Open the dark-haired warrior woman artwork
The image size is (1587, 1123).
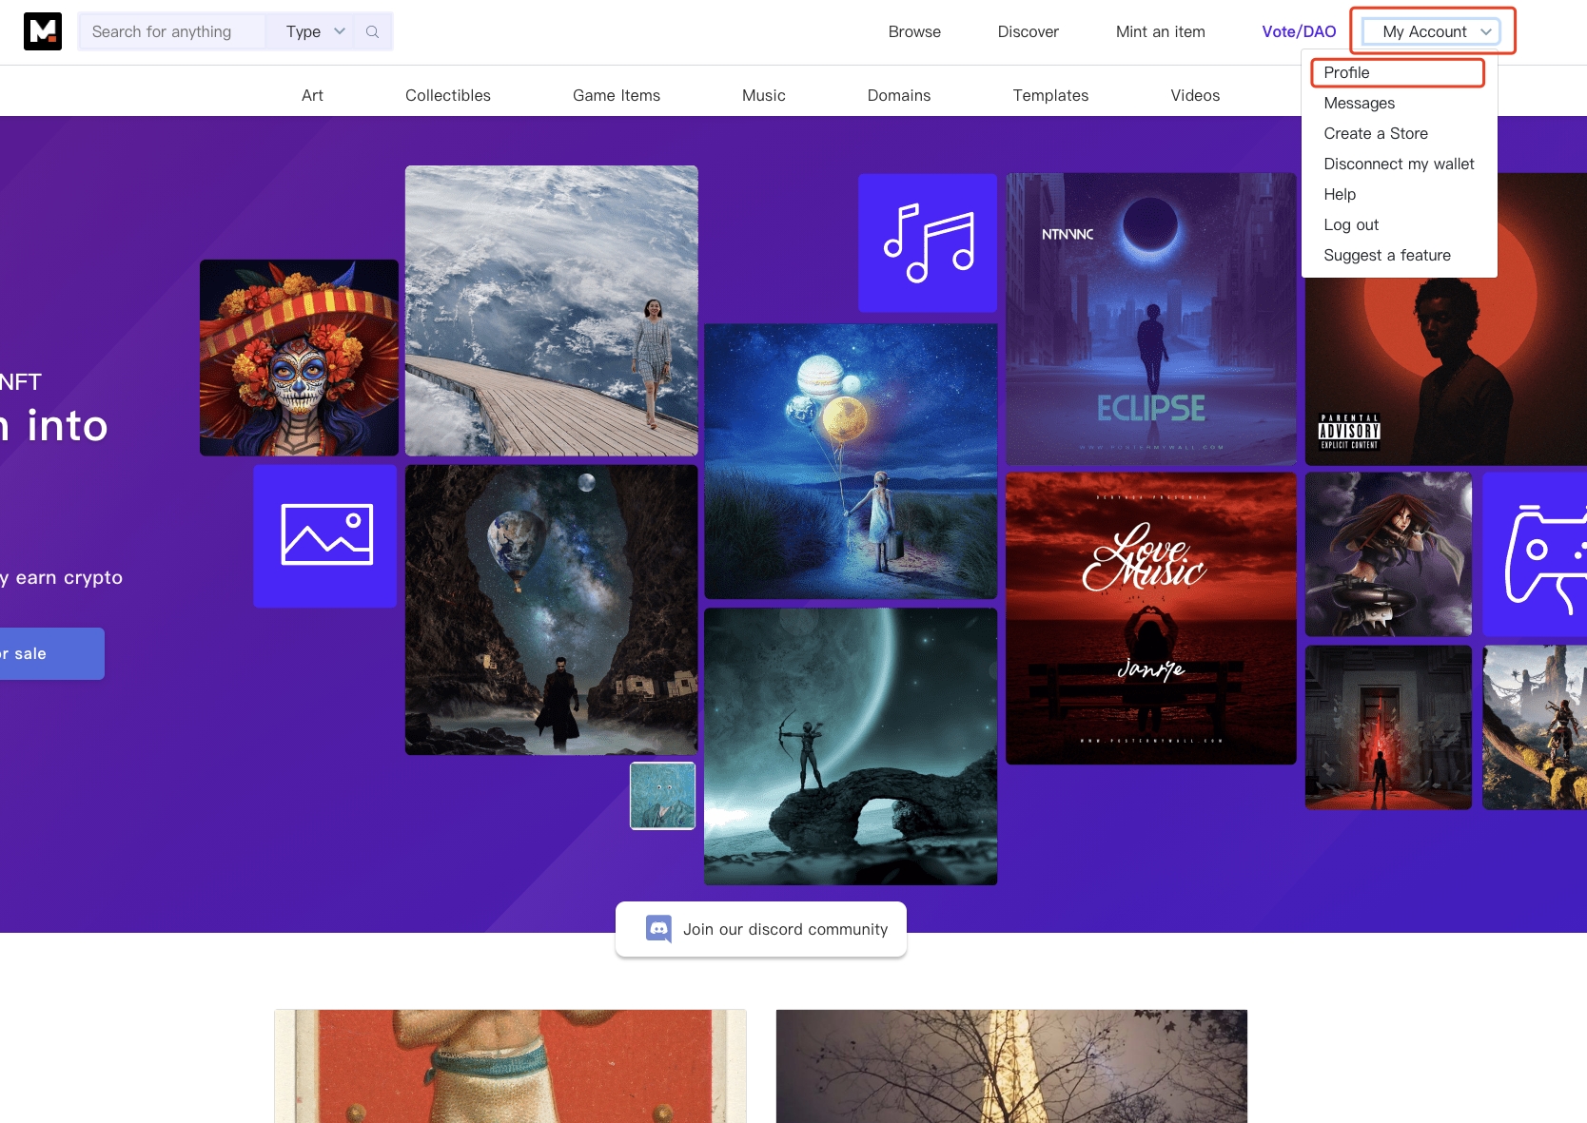[1388, 554]
